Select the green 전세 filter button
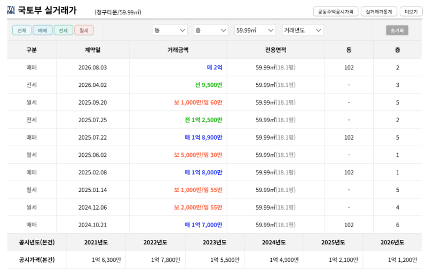The width and height of the screenshot is (427, 272). pos(63,30)
